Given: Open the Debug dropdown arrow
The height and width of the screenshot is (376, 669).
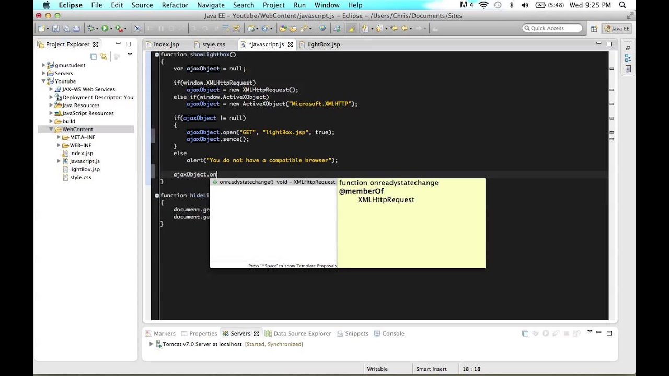Looking at the screenshot, I should tap(97, 29).
